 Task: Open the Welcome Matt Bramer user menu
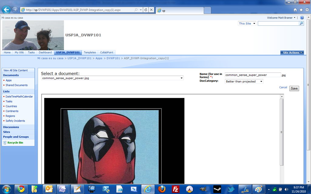pyautogui.click(x=281, y=18)
